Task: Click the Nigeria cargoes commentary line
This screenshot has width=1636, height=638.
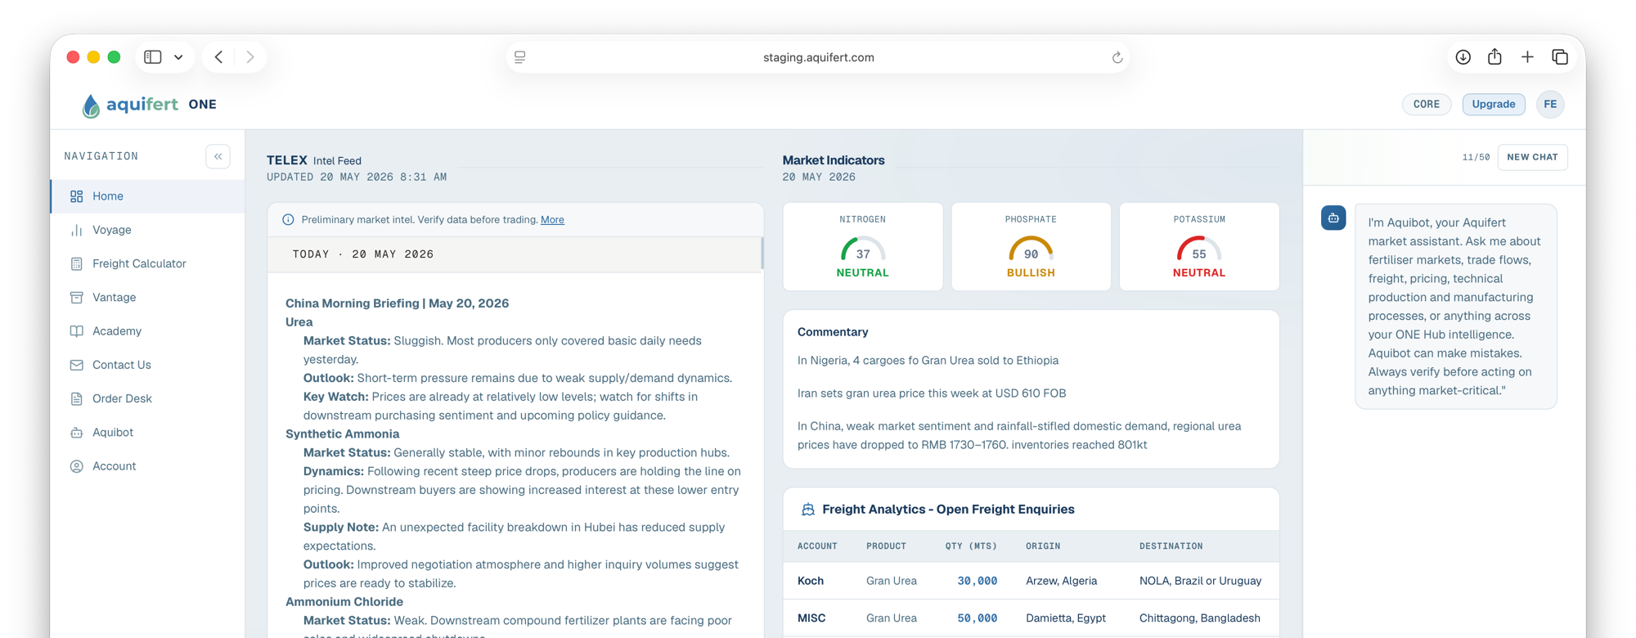Action: click(928, 361)
